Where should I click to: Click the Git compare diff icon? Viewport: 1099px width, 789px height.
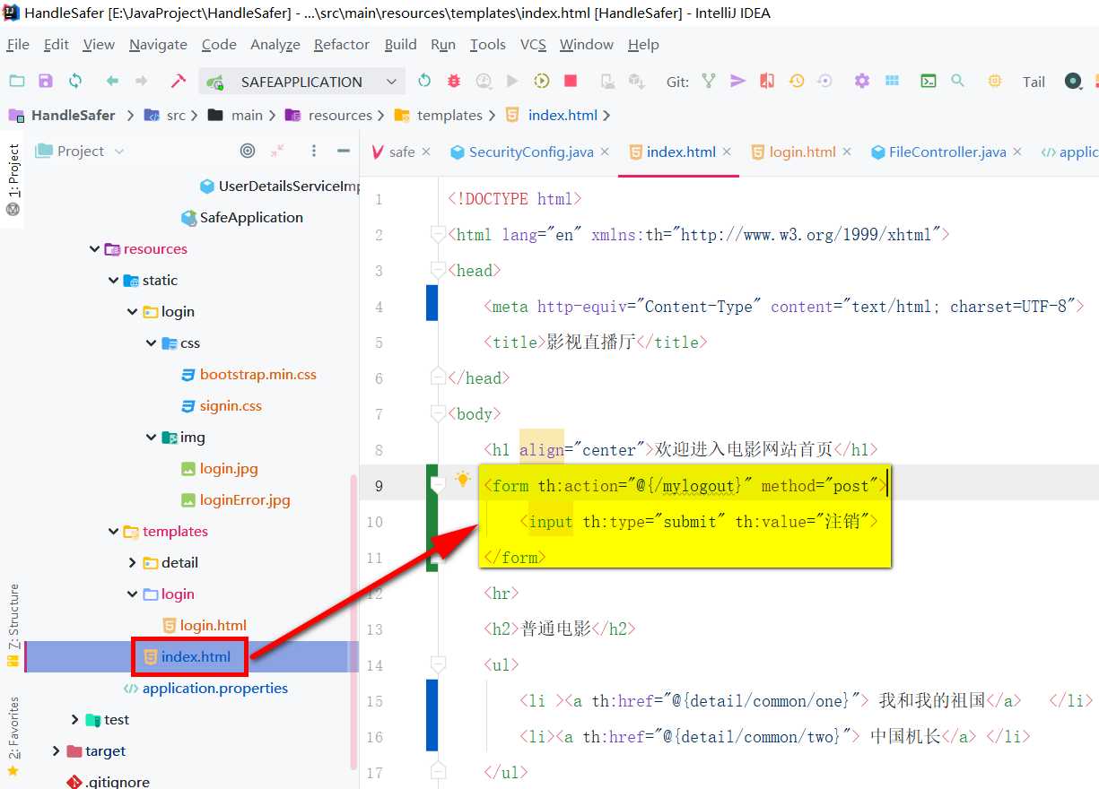(x=767, y=81)
